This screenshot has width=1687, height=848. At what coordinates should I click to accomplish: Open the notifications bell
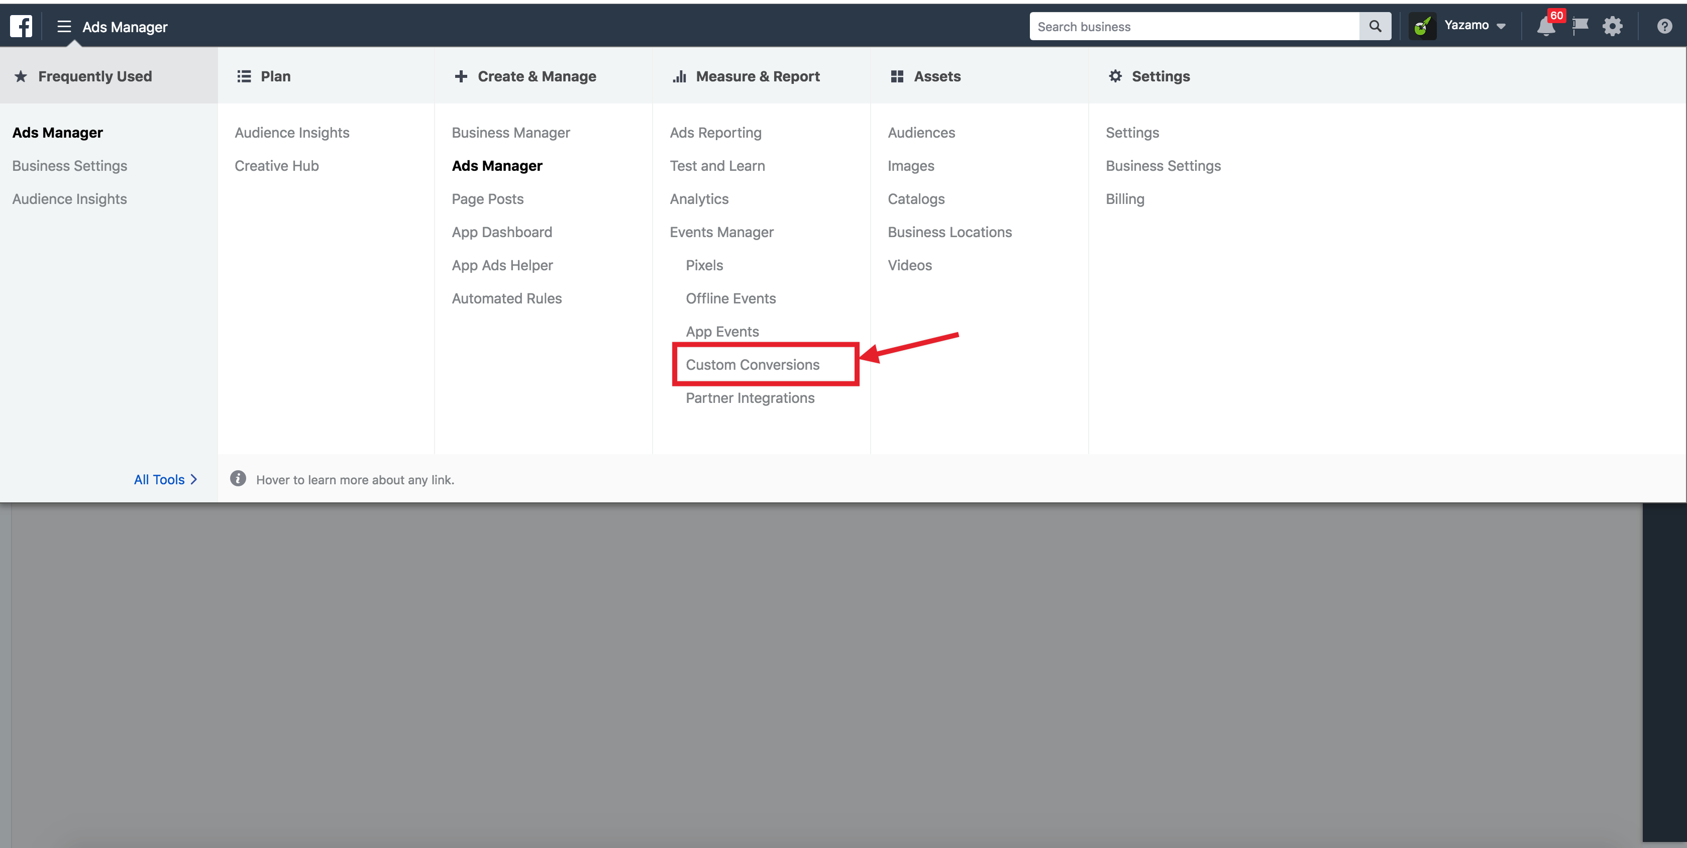tap(1546, 26)
